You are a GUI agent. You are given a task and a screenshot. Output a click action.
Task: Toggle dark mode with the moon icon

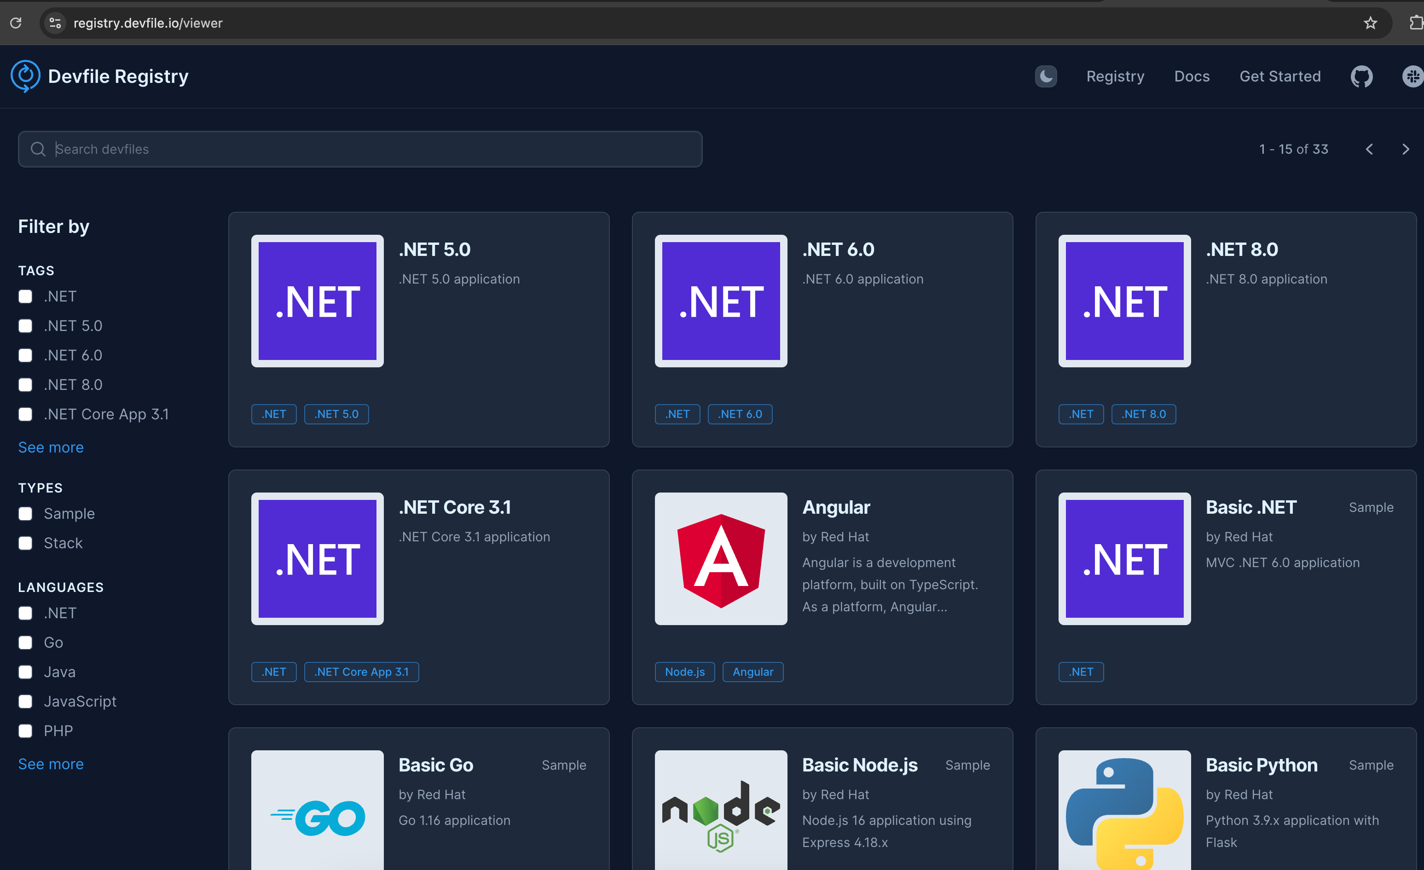(x=1046, y=76)
